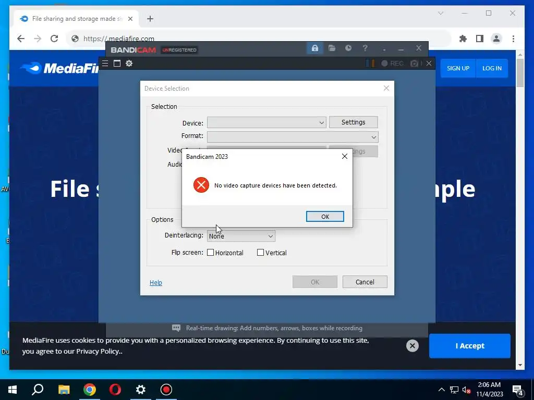Open Chrome tab search chevron
This screenshot has width=534, height=400.
point(441,13)
